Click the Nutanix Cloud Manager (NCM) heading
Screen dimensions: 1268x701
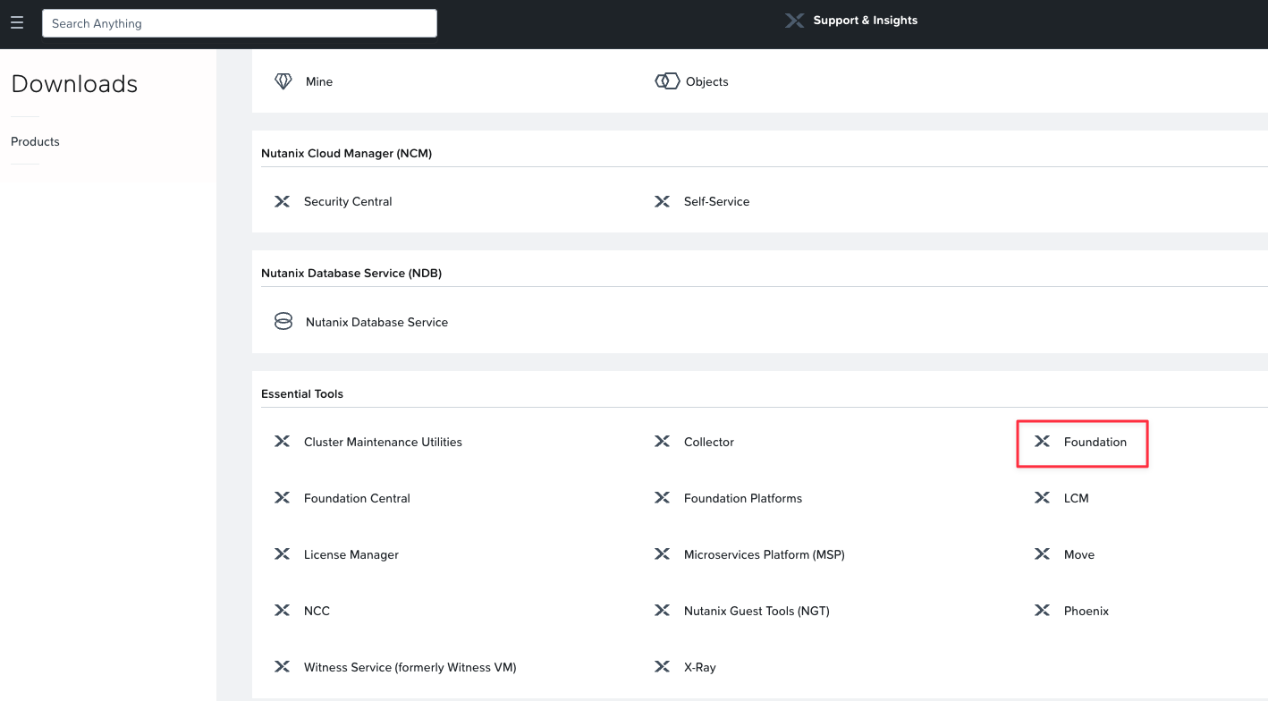[347, 153]
